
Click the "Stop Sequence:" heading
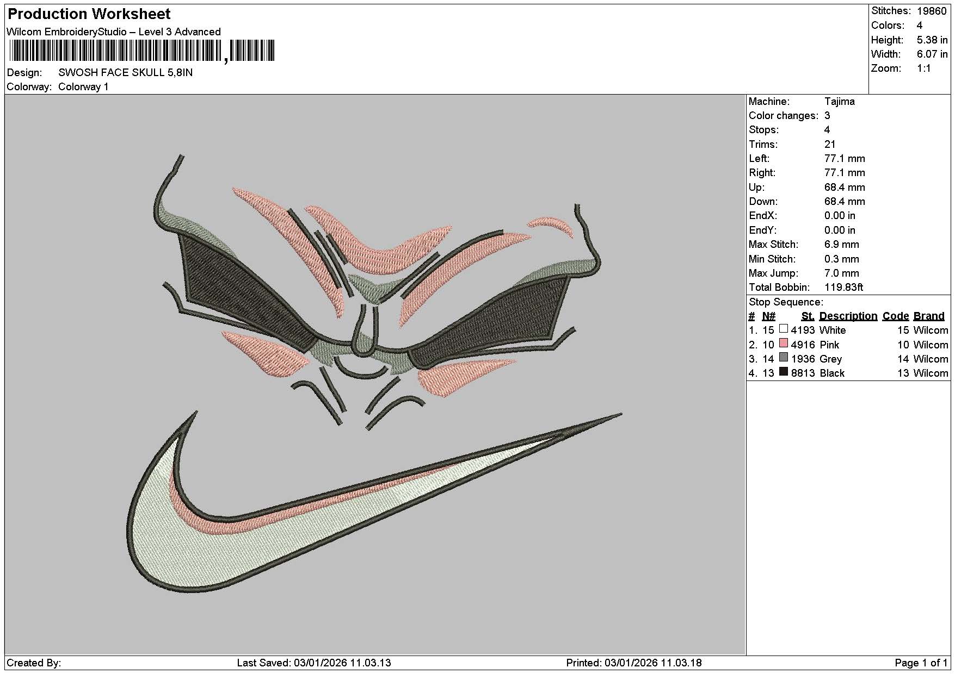(x=786, y=302)
